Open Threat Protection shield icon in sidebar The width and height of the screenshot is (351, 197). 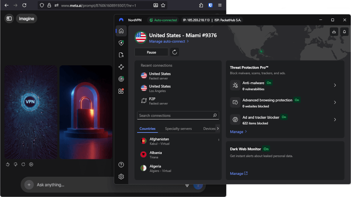point(121,43)
